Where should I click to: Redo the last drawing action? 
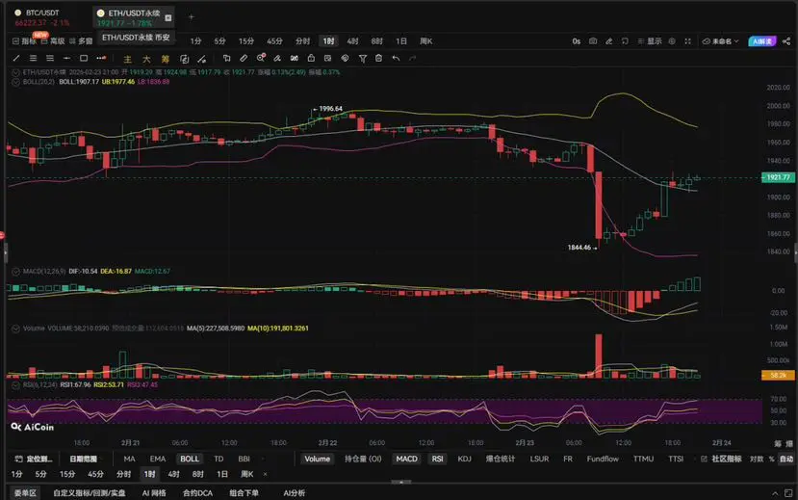(x=413, y=59)
